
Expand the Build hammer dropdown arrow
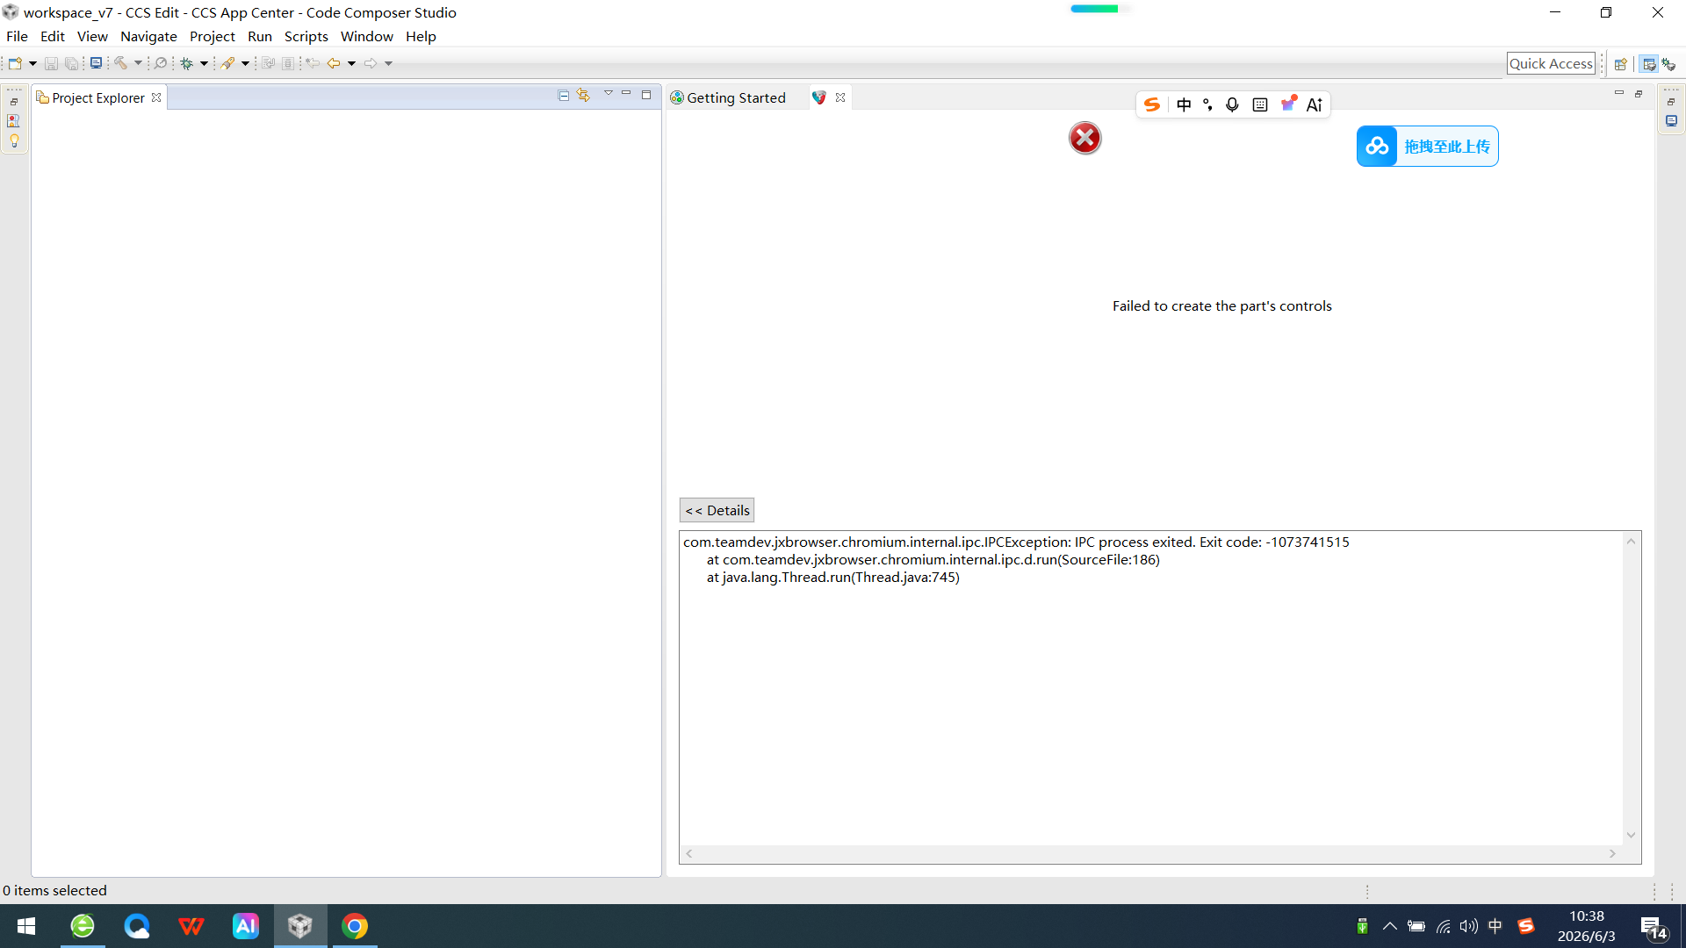click(138, 63)
